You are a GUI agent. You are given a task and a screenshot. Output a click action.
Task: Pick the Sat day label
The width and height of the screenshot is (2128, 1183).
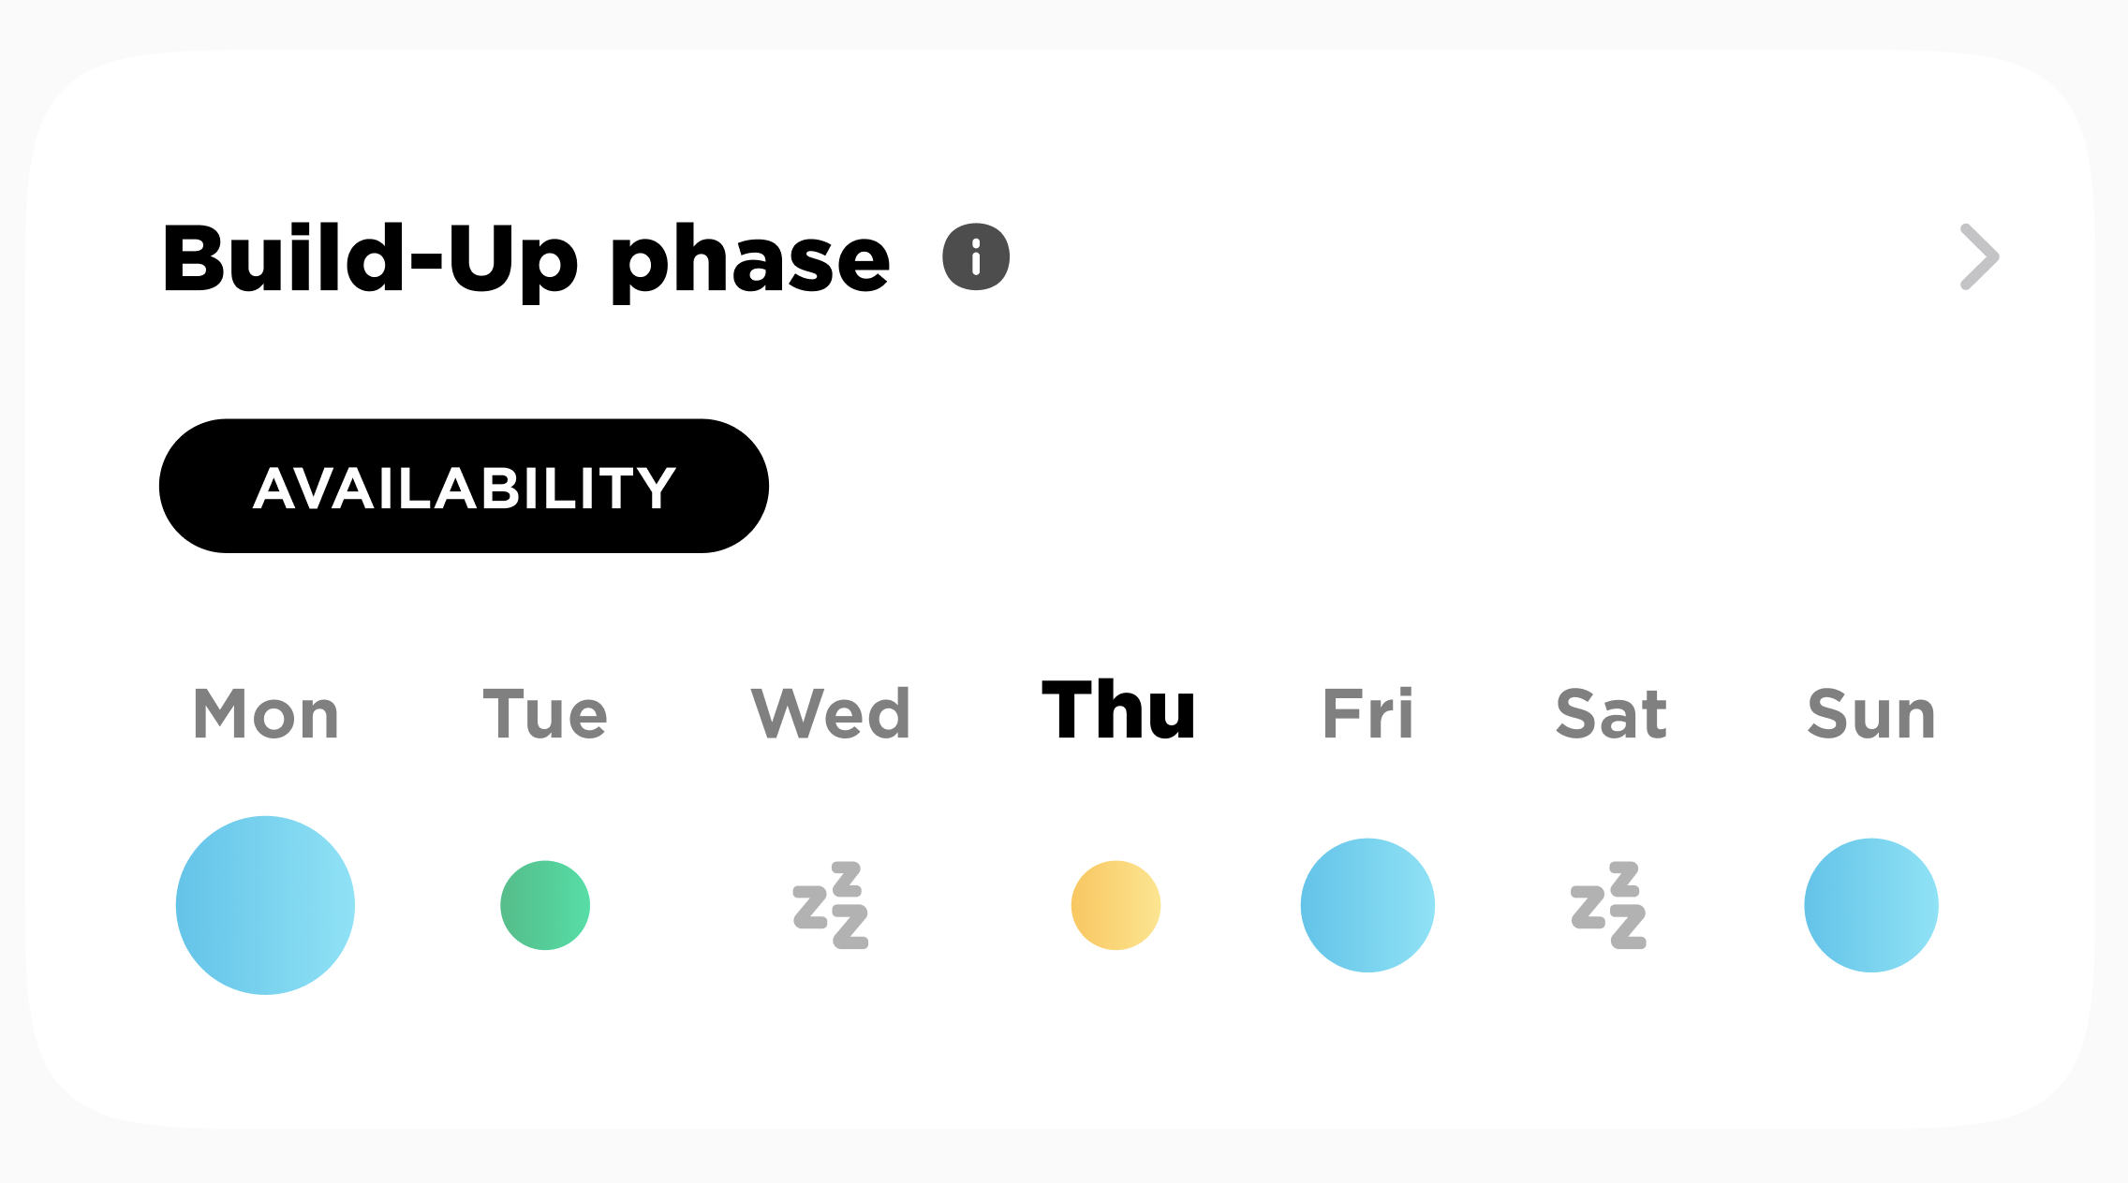coord(1611,714)
